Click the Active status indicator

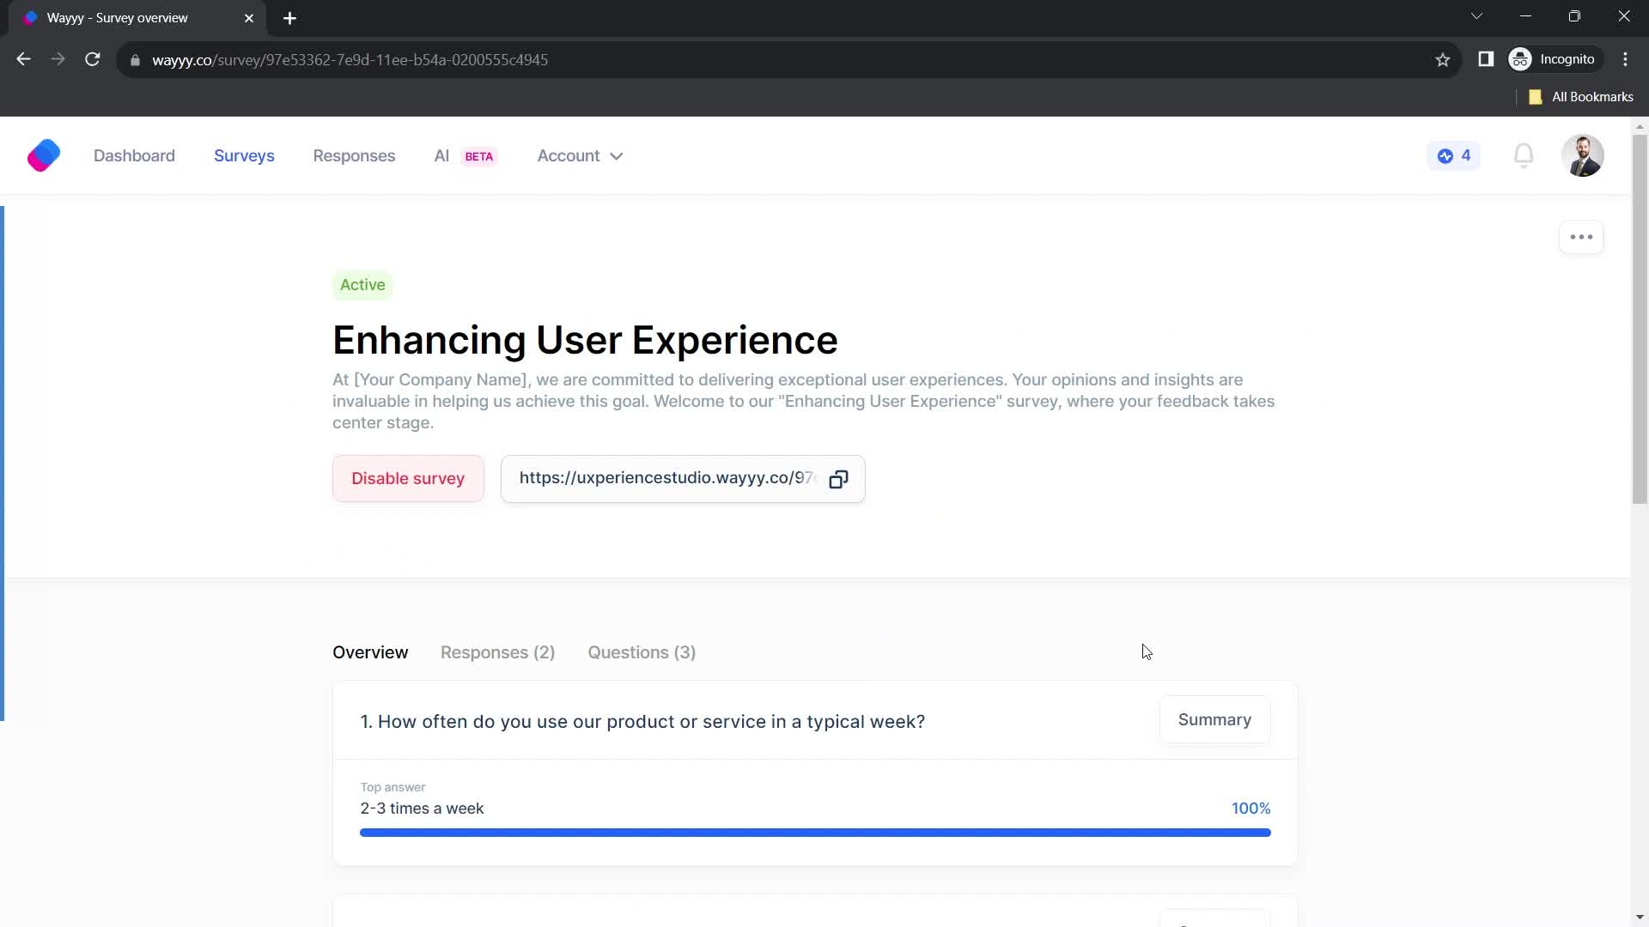point(362,284)
